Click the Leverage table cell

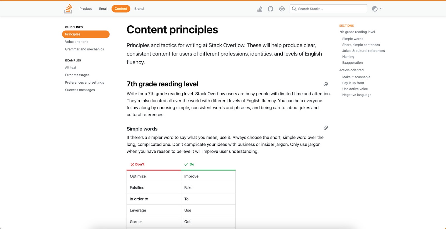[x=154, y=211]
